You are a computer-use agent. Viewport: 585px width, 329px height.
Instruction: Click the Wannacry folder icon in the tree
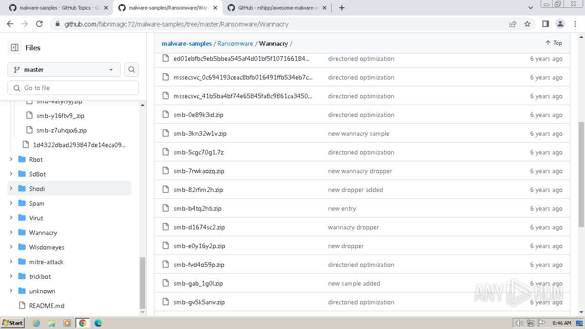coord(22,233)
